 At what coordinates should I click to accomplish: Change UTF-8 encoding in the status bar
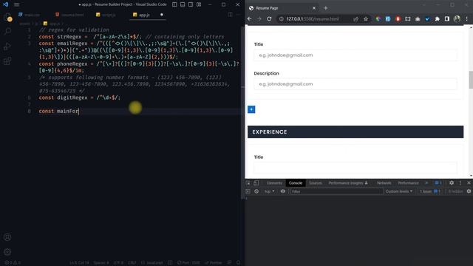pos(118,263)
